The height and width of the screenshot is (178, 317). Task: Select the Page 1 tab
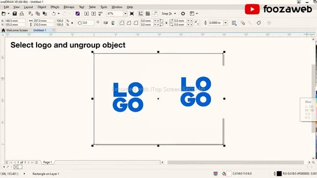[48, 162]
